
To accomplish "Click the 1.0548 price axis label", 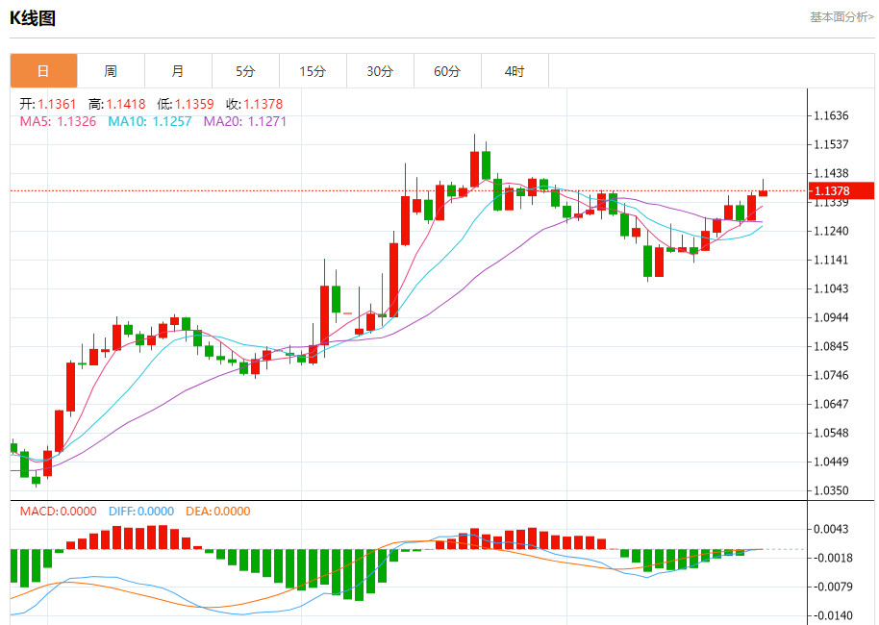I will [831, 434].
